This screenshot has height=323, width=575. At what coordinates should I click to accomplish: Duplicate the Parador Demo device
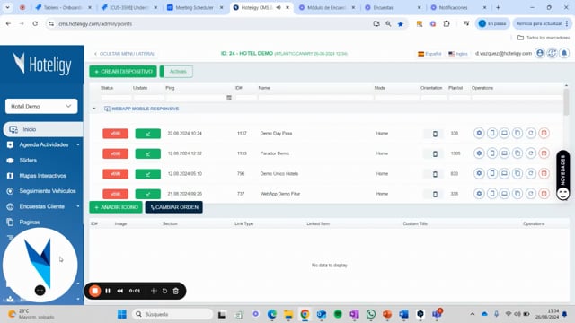(x=517, y=153)
